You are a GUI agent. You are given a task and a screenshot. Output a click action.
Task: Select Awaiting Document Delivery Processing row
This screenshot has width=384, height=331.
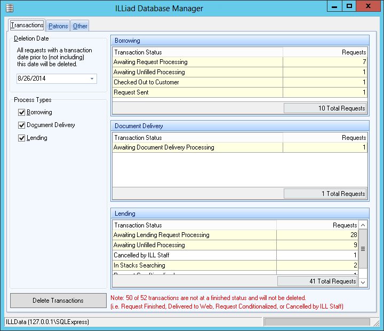[197, 148]
